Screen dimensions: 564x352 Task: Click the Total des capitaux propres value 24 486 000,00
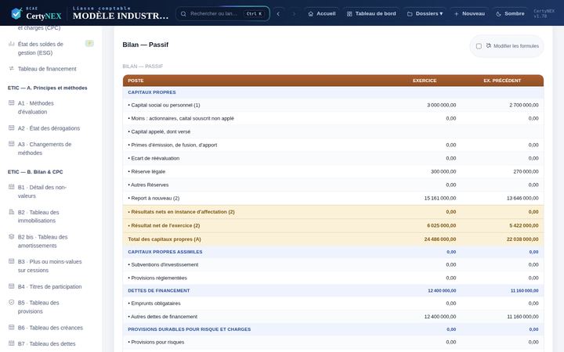[x=440, y=239]
